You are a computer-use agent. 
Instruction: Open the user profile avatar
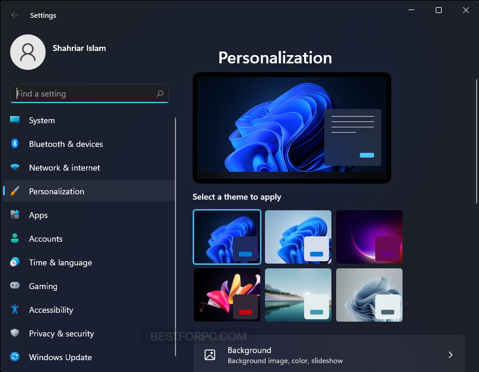coord(28,52)
